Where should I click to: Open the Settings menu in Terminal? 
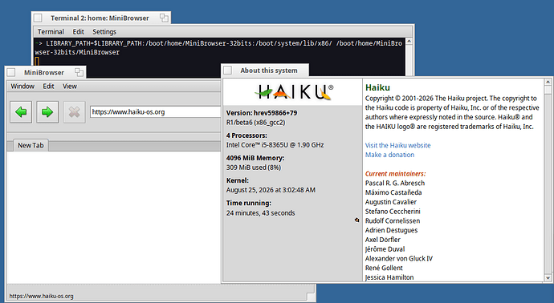pyautogui.click(x=104, y=32)
